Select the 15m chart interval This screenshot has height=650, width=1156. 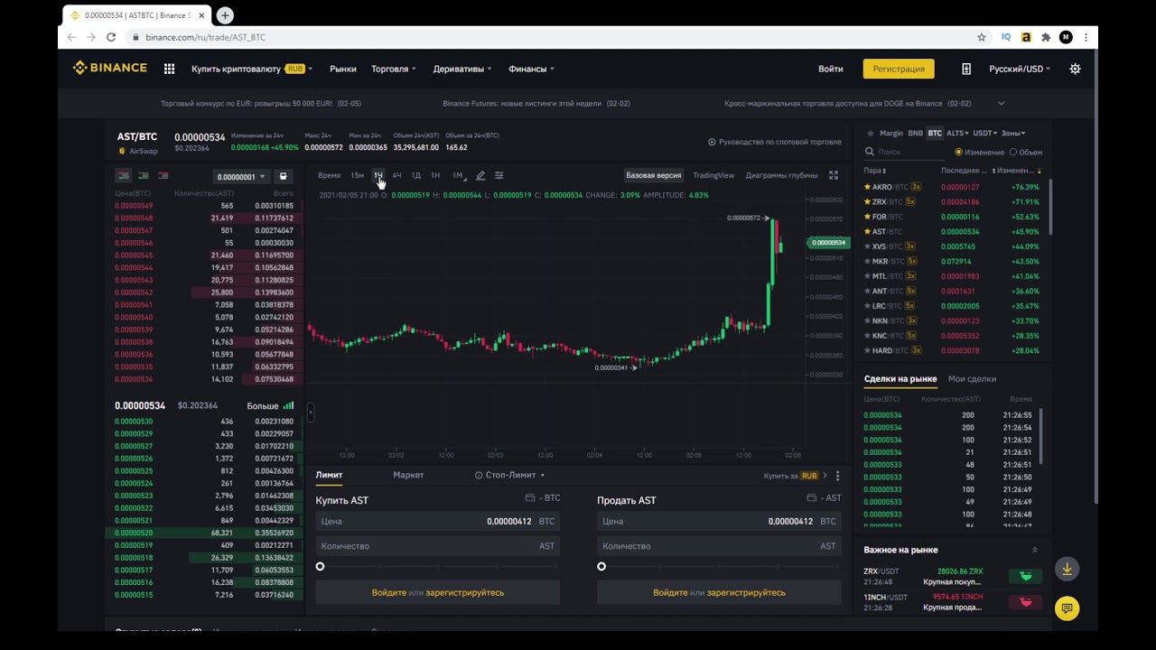pyautogui.click(x=357, y=175)
